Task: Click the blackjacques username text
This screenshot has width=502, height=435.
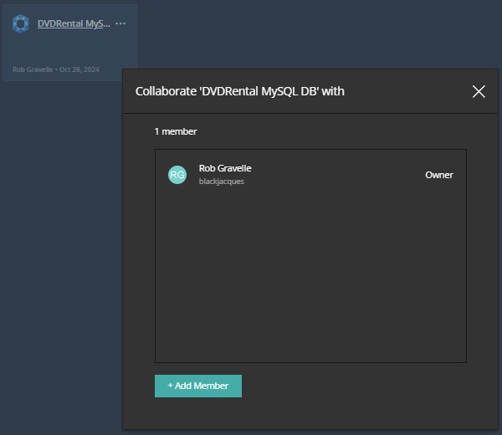Action: [x=222, y=182]
